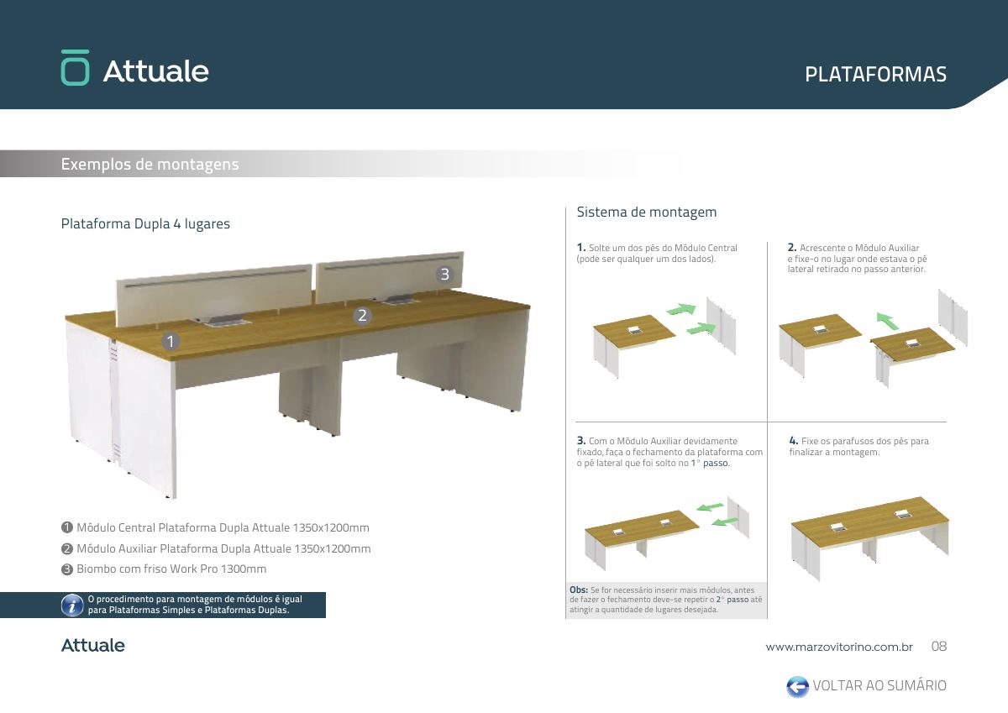
Task: Click the step 2 assembly illustration
Action: tap(874, 338)
